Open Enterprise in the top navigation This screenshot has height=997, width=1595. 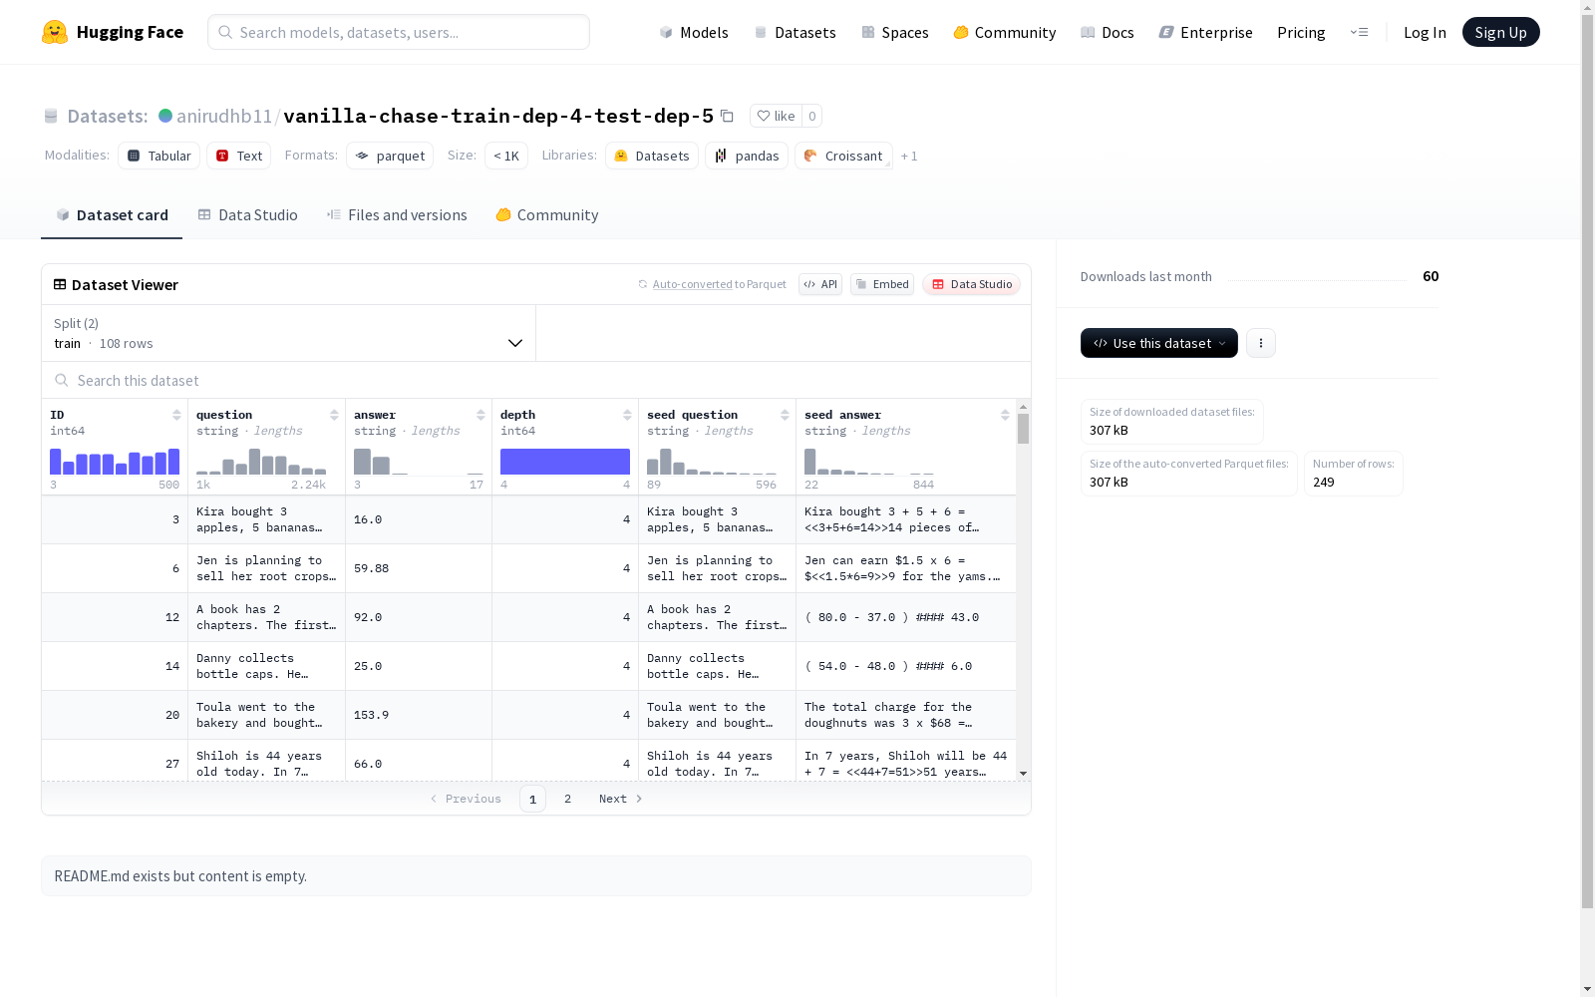coord(1205,32)
